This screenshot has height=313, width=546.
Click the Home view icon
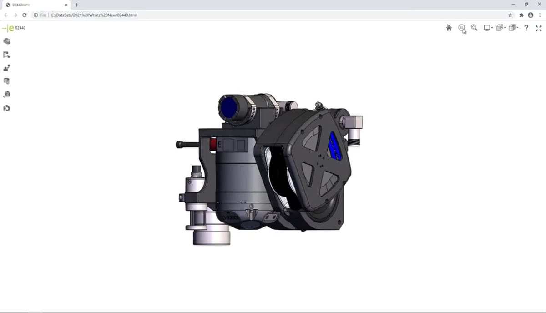(449, 28)
